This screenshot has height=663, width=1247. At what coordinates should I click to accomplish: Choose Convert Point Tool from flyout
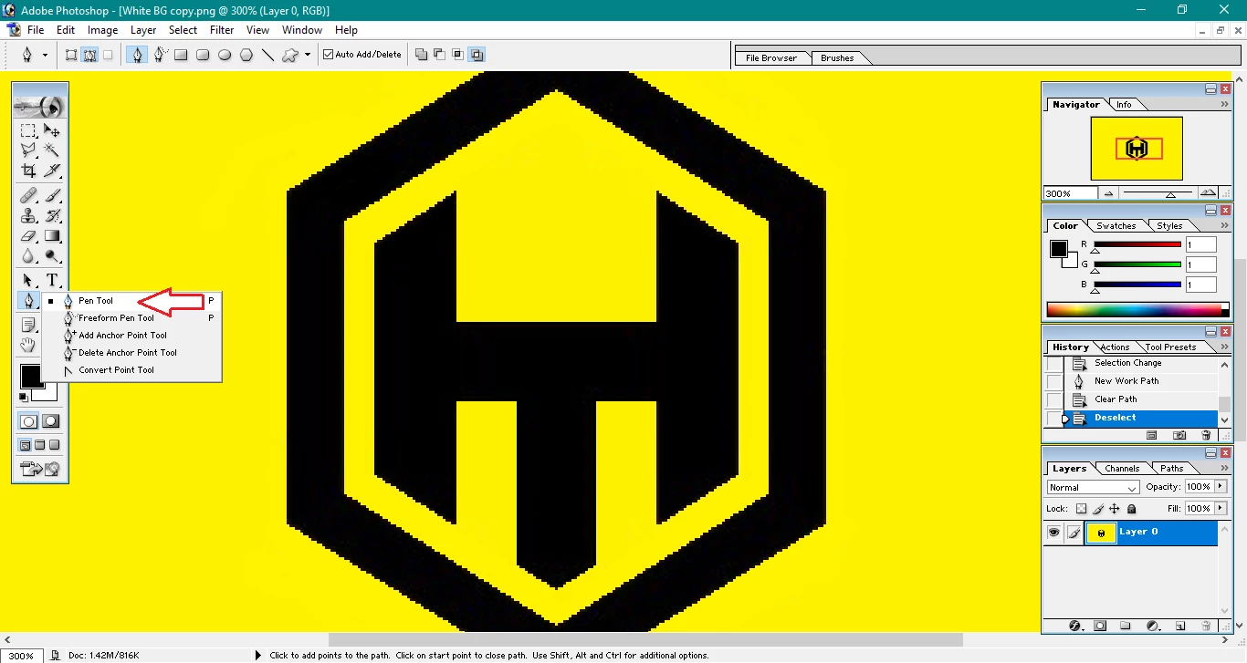point(116,370)
